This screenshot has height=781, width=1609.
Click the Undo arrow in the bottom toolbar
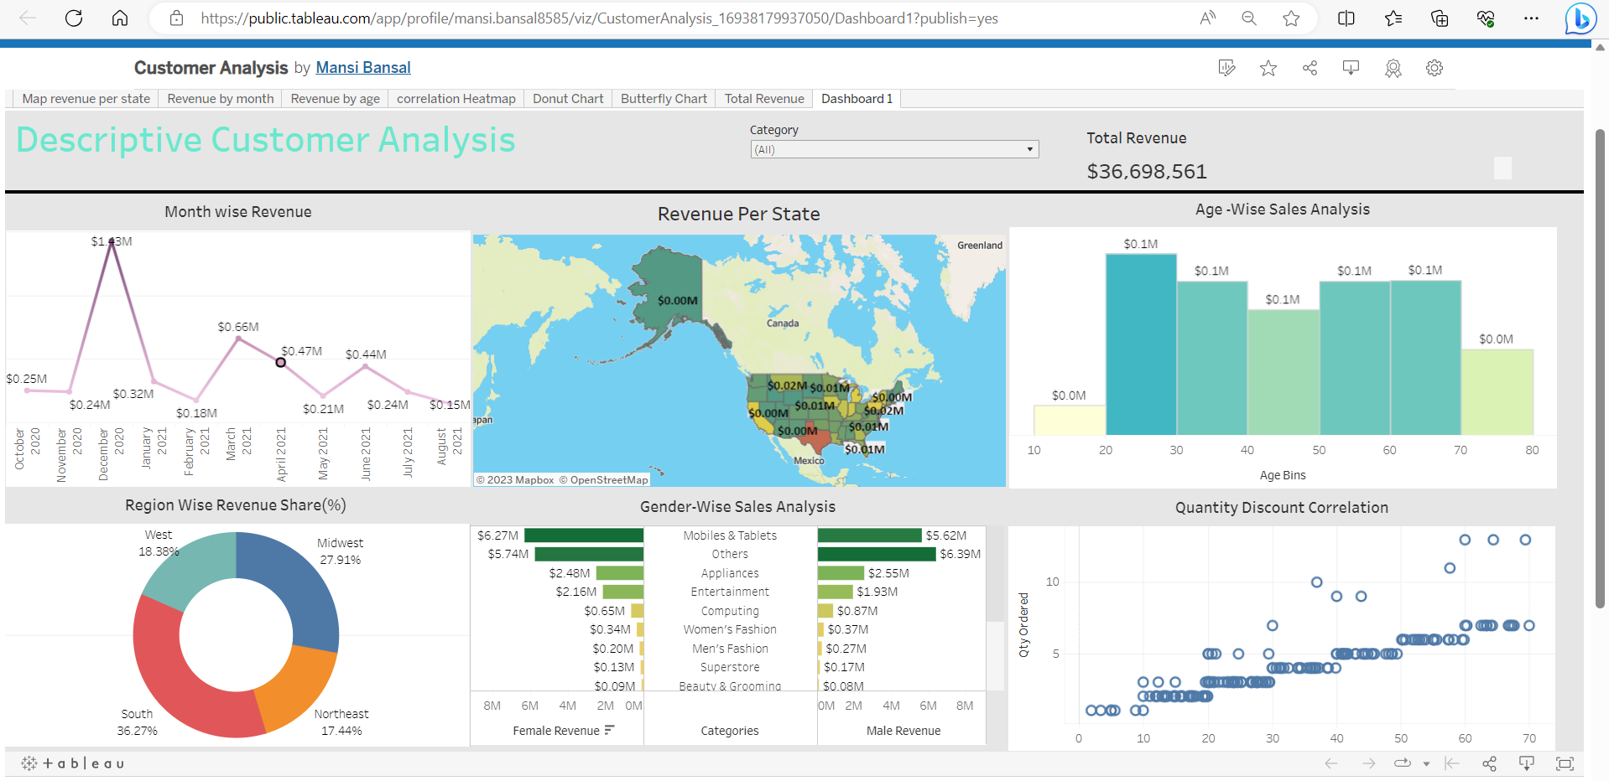(1330, 763)
